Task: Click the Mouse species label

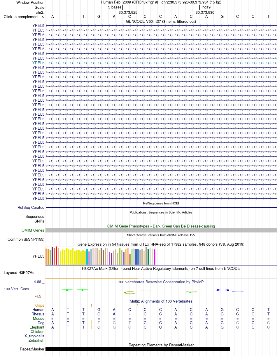Action: coord(39,319)
